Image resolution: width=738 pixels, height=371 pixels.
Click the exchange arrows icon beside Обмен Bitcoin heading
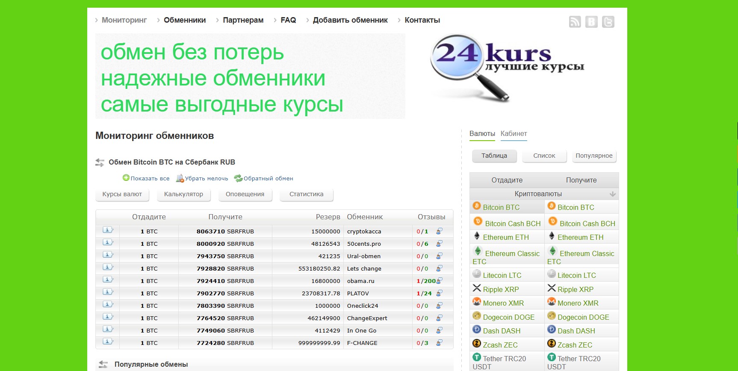click(x=100, y=162)
